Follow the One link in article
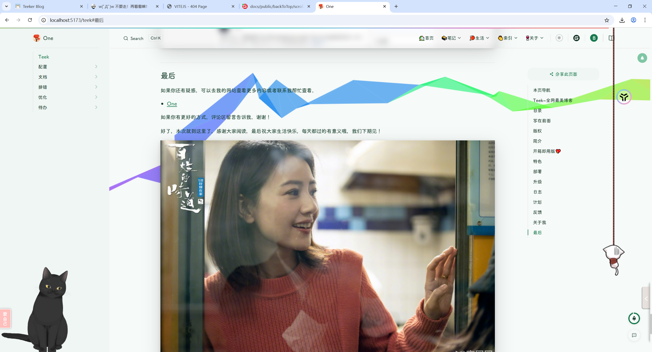This screenshot has width=652, height=352. pyautogui.click(x=172, y=104)
